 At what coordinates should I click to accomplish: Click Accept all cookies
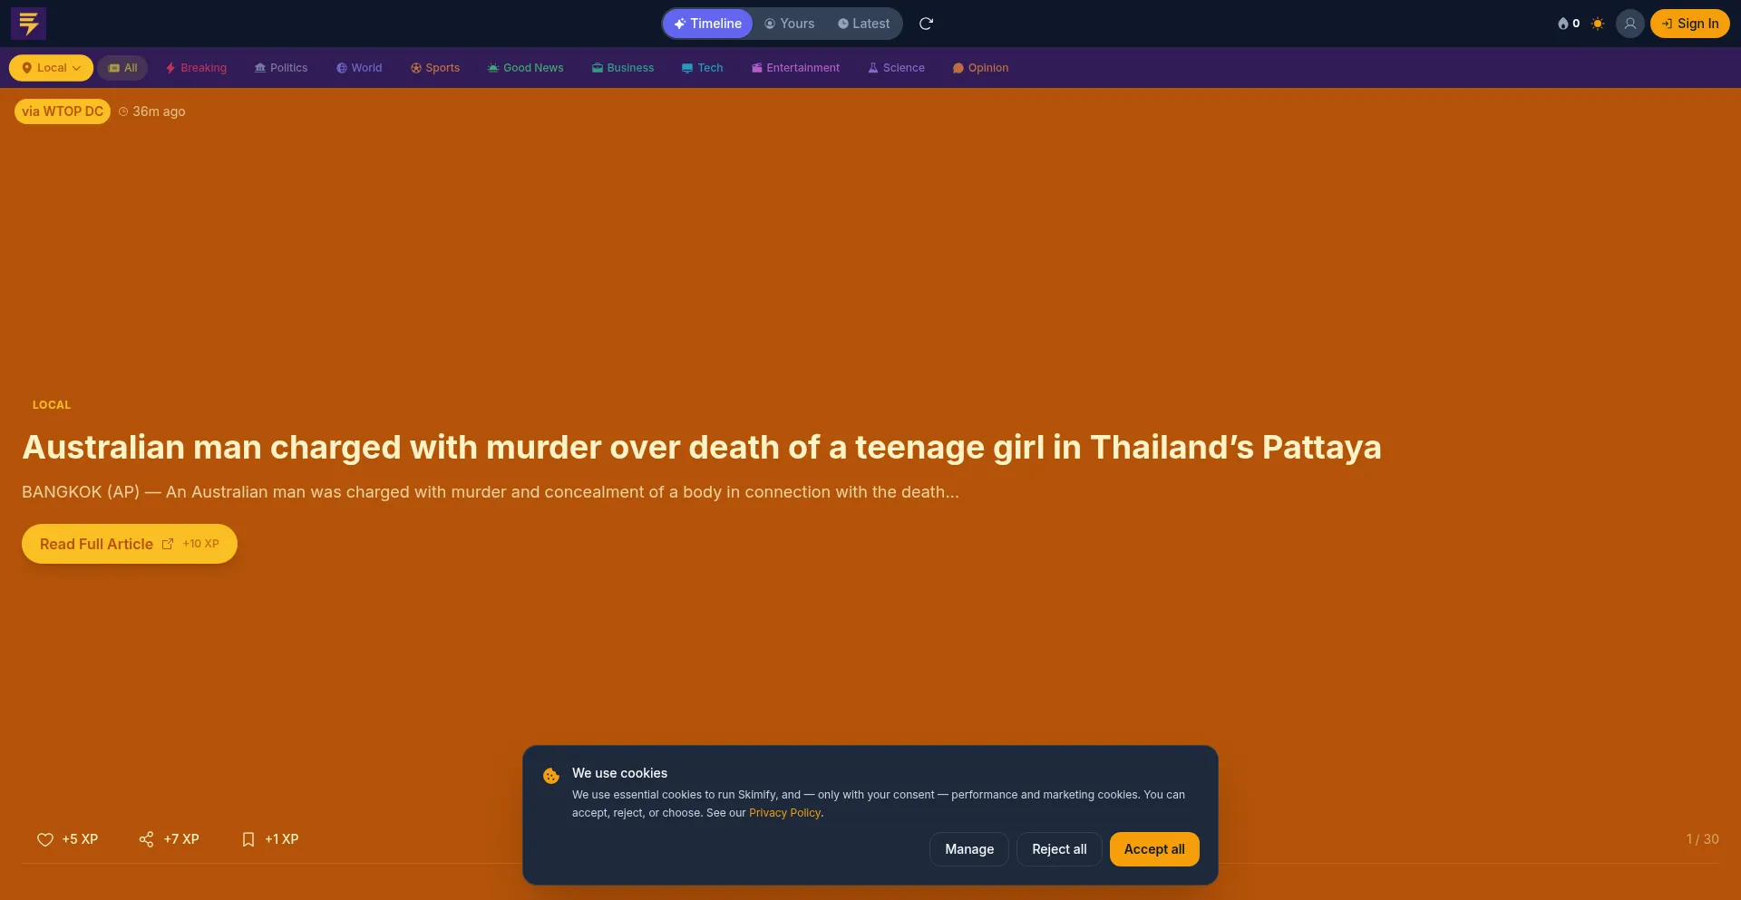tap(1154, 849)
